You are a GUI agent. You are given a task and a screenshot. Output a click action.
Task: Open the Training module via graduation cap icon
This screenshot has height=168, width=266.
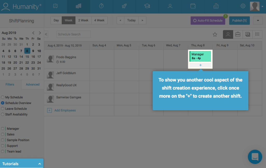pyautogui.click(x=147, y=6)
